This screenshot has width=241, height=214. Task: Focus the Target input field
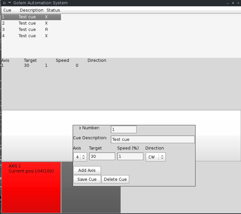tap(102, 157)
